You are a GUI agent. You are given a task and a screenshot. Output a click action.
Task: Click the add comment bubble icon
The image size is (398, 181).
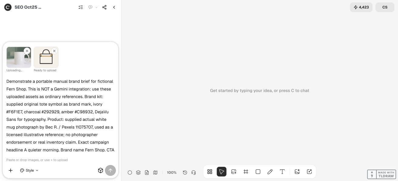(90, 7)
